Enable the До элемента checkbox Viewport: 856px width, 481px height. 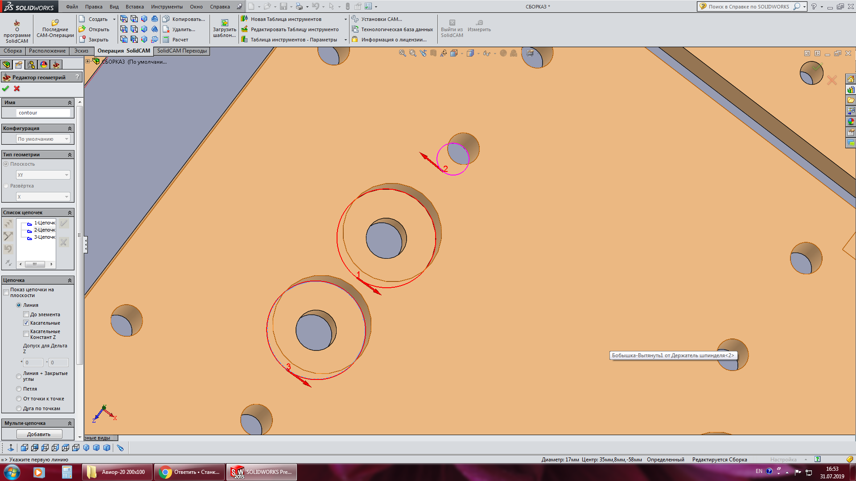click(x=26, y=314)
